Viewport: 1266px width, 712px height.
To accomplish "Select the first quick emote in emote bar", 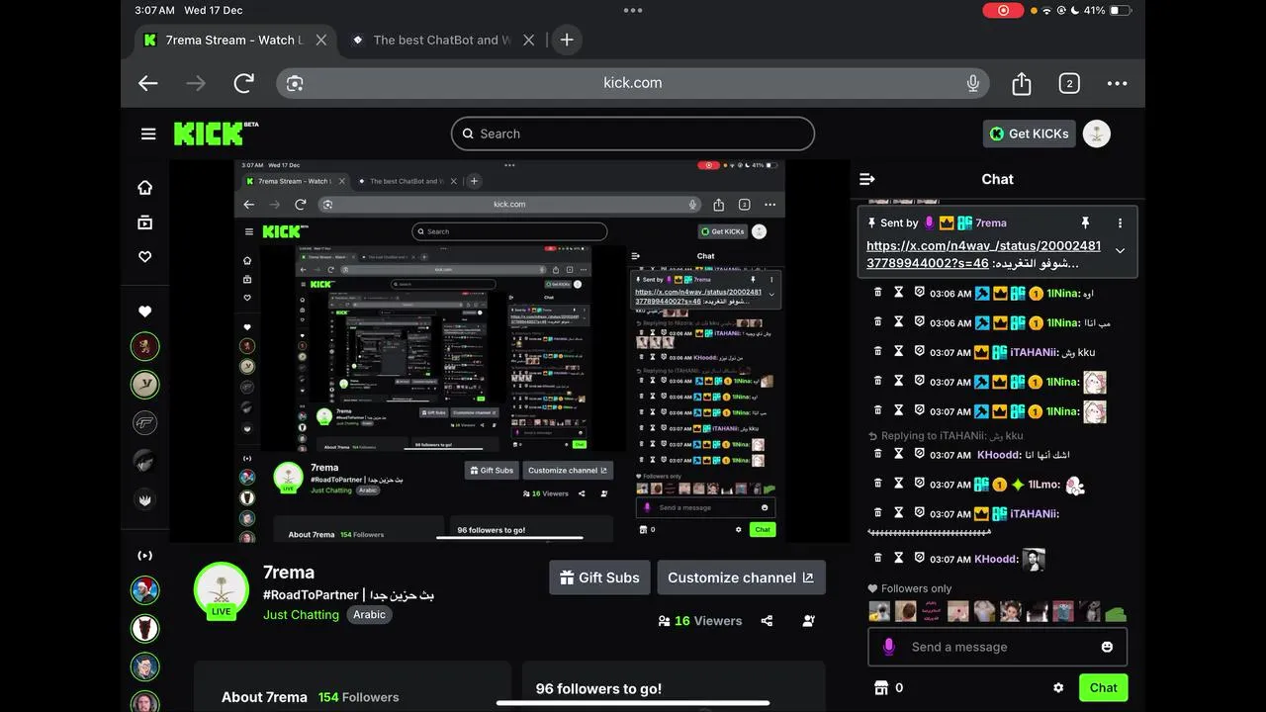I will 879,611.
